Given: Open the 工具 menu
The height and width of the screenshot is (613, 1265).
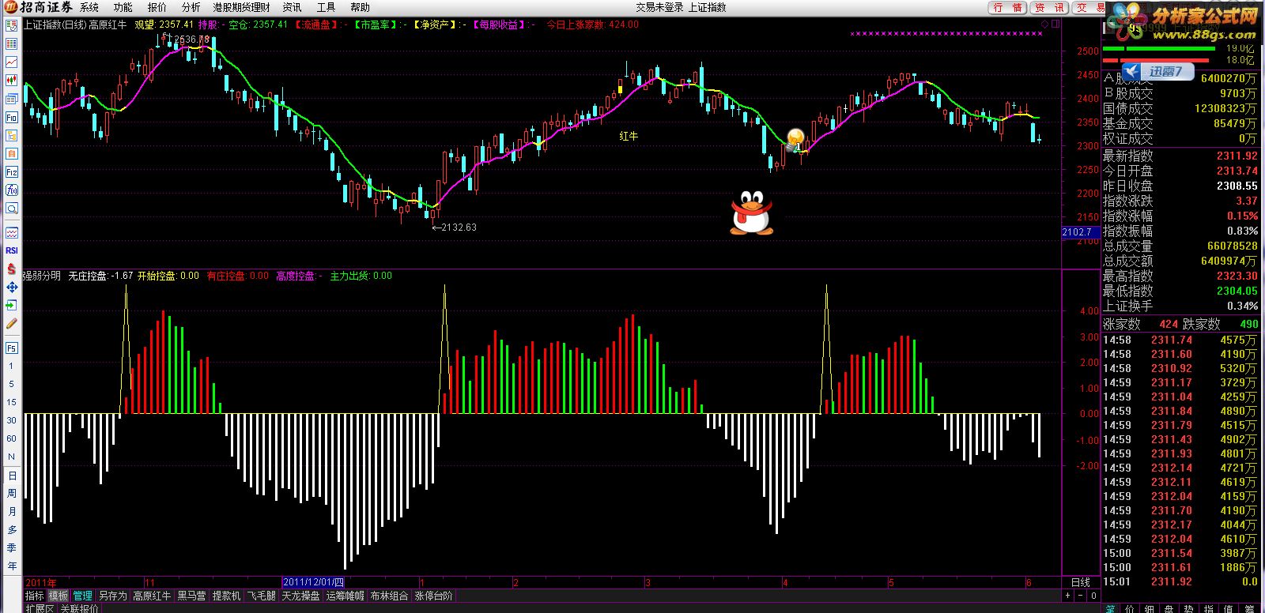Looking at the screenshot, I should click(x=326, y=7).
